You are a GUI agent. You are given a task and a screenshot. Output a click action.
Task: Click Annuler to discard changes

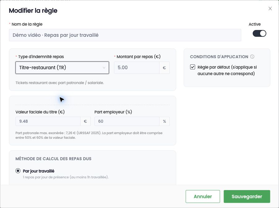click(203, 197)
